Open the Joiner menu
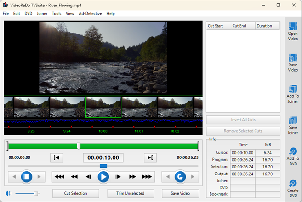302x202 pixels. (42, 14)
